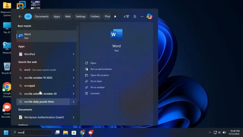
Task: Select the Word best match result
Action: (47, 36)
